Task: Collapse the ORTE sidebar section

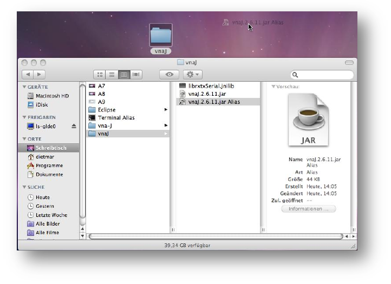Action: pyautogui.click(x=24, y=139)
